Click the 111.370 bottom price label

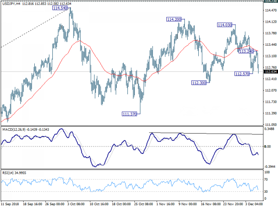129,113
